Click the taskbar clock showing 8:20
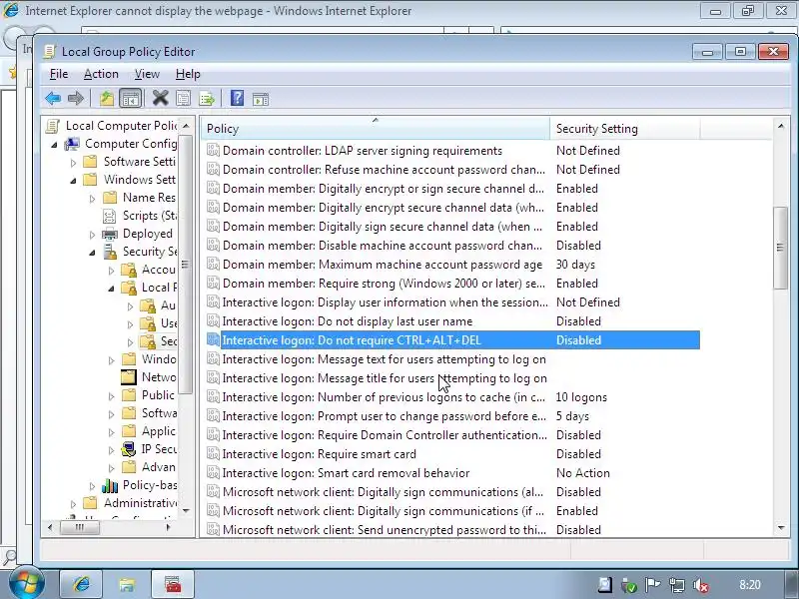The height and width of the screenshot is (599, 799). tap(750, 585)
